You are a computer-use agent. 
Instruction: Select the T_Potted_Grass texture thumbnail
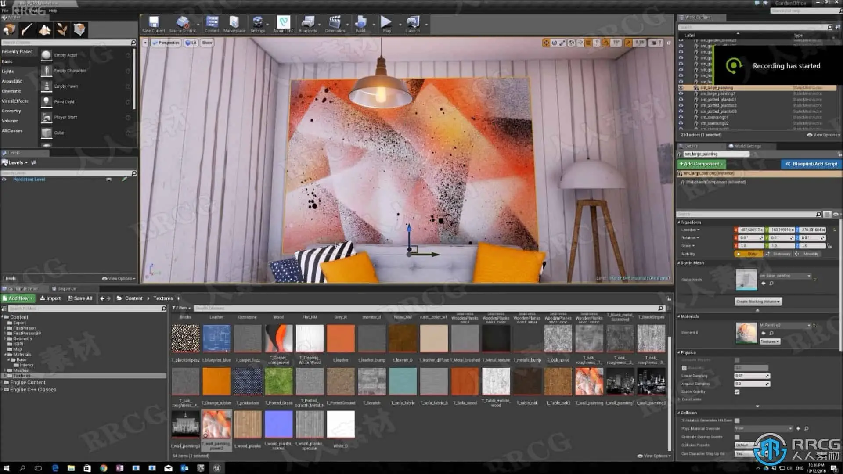(x=279, y=381)
